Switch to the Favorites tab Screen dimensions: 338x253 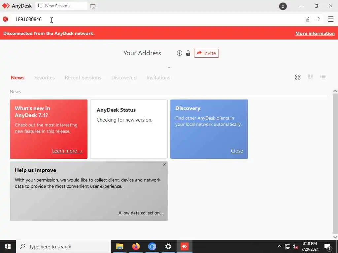[x=45, y=78]
